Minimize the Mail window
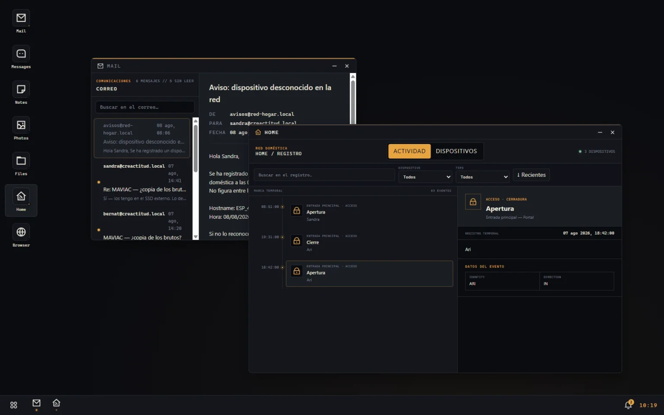 pyautogui.click(x=334, y=66)
